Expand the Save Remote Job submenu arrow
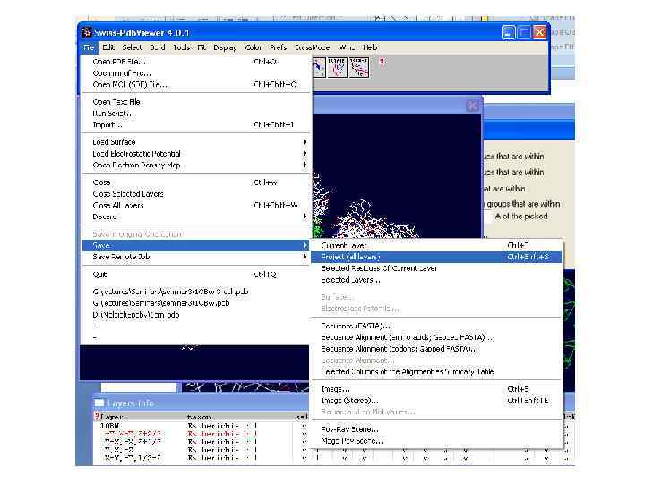The image size is (645, 483). click(x=305, y=257)
